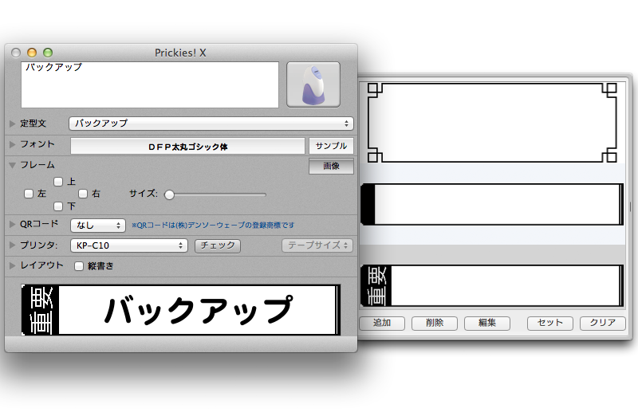The height and width of the screenshot is (416, 638).
Task: Expand the プリンタ disclosure triangle
Action: coord(12,245)
